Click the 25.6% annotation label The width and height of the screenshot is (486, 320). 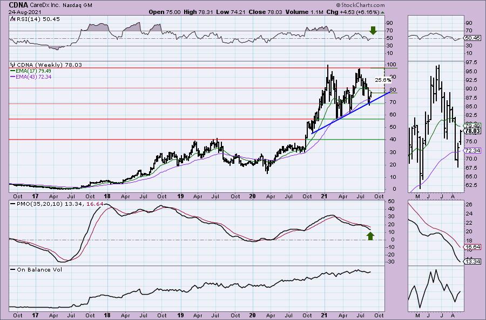click(383, 80)
